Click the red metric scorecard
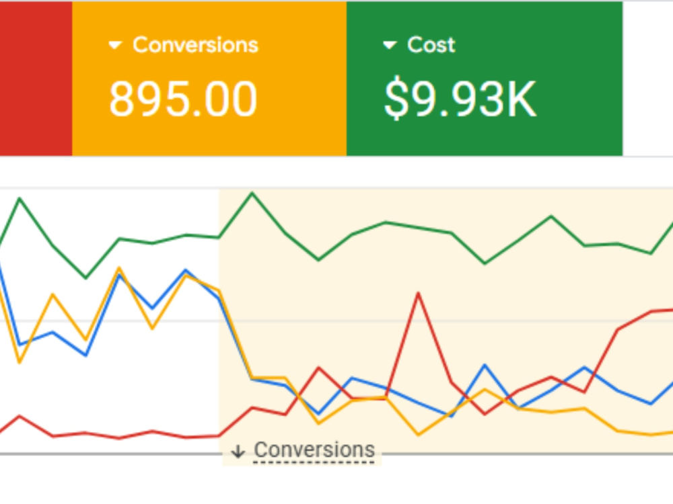This screenshot has height=504, width=673. [36, 79]
